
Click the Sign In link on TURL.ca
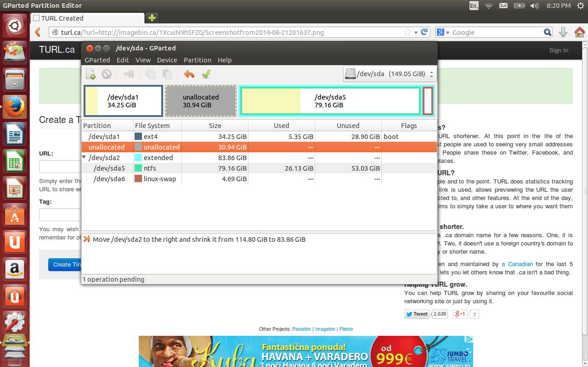pyautogui.click(x=559, y=50)
